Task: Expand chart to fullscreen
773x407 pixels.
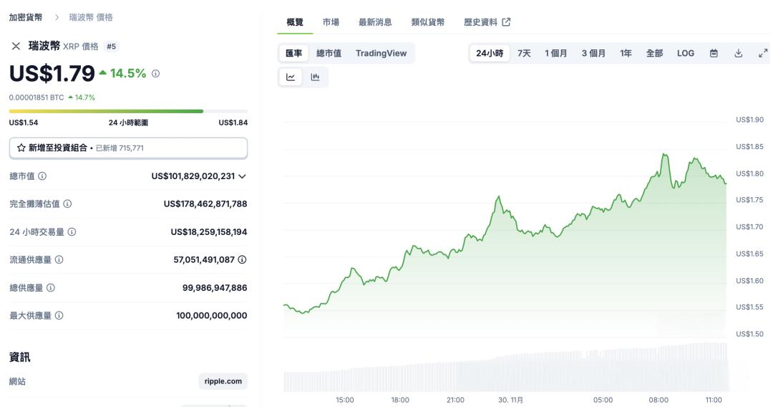Action: pos(762,53)
